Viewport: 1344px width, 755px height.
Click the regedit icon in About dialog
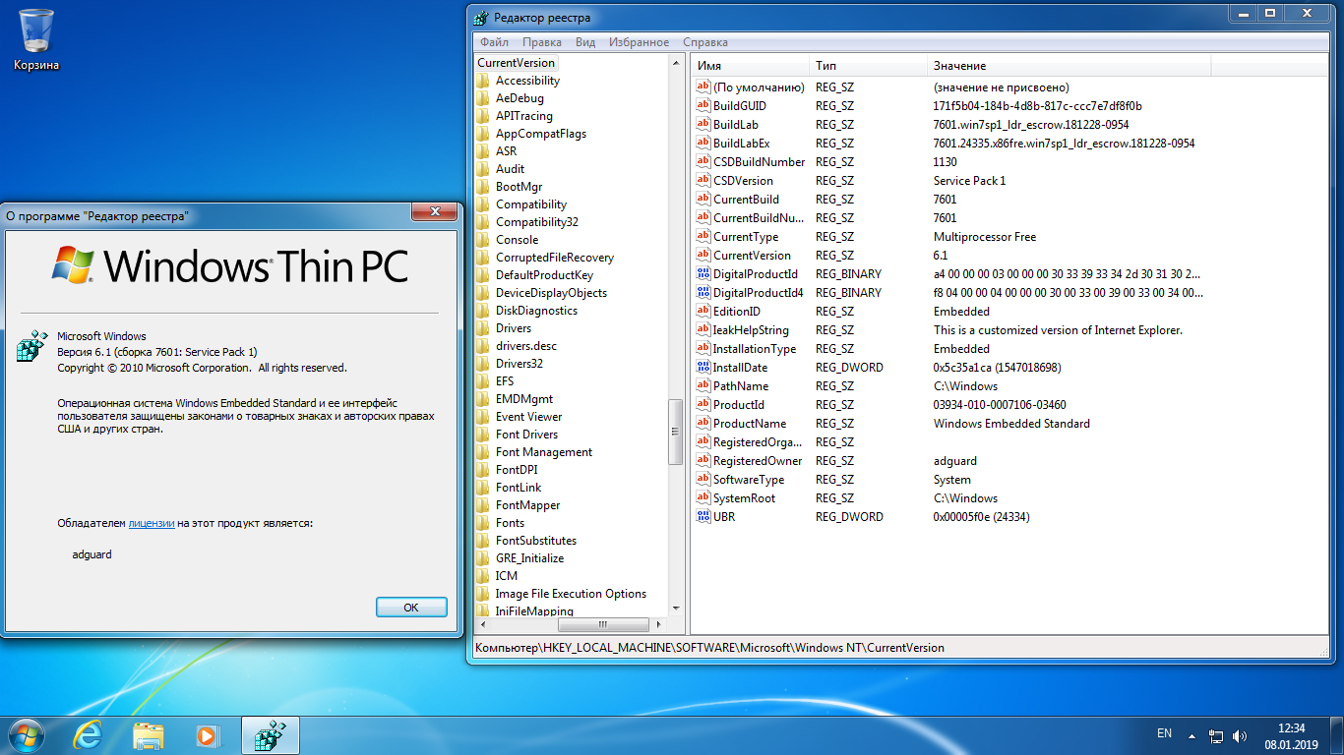(32, 347)
